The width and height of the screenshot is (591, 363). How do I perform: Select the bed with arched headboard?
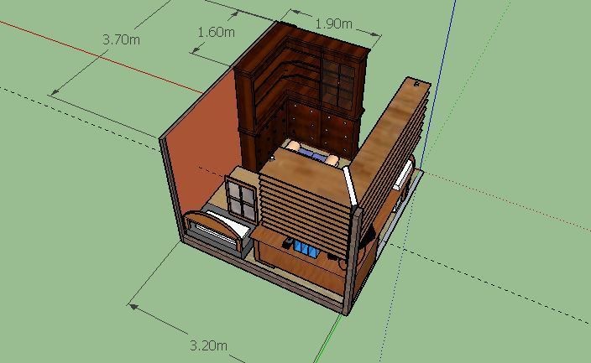pos(218,231)
